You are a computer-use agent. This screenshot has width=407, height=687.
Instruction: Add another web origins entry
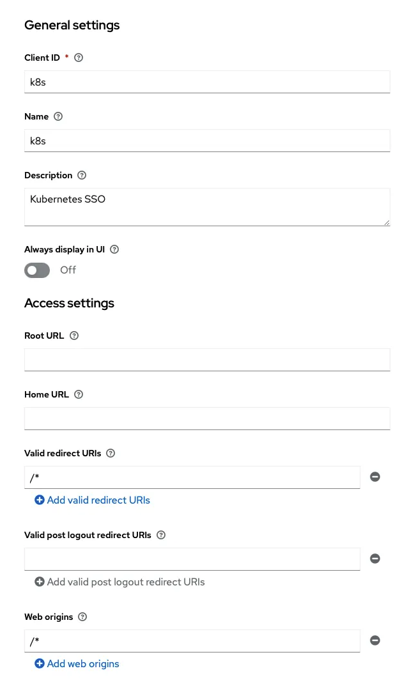(77, 664)
